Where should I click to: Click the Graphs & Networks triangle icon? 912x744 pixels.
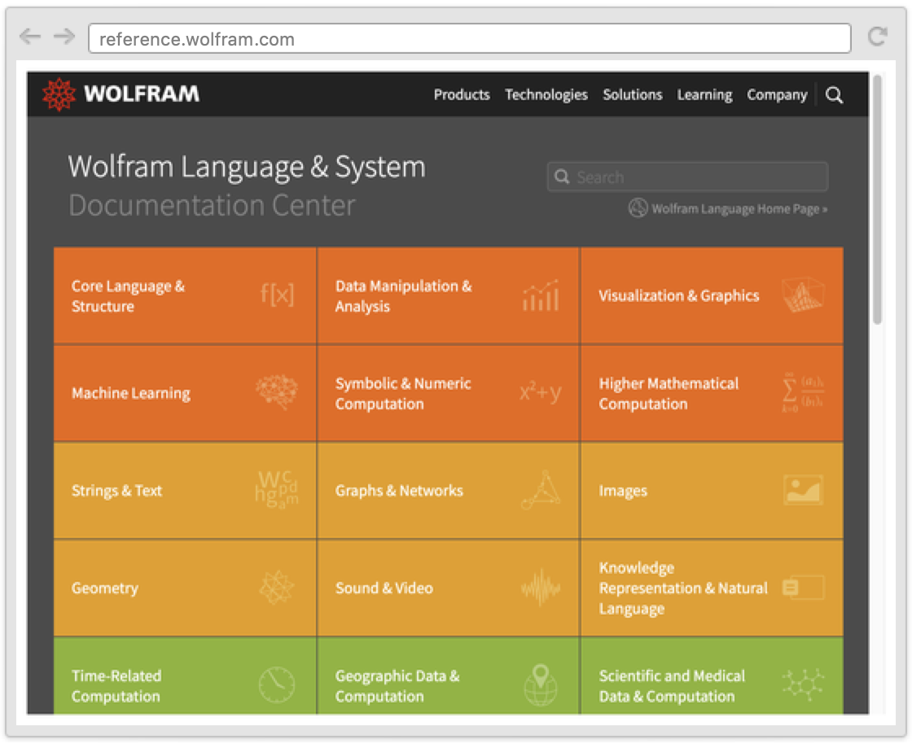[541, 490]
